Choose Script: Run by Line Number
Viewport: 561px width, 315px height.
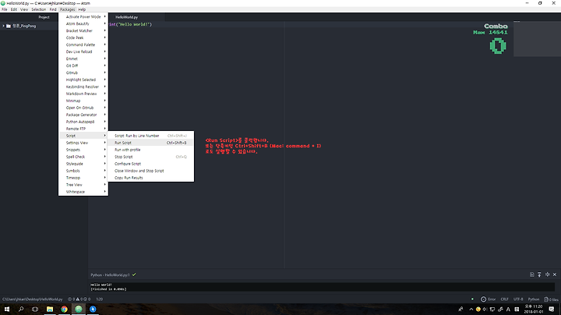pos(151,136)
